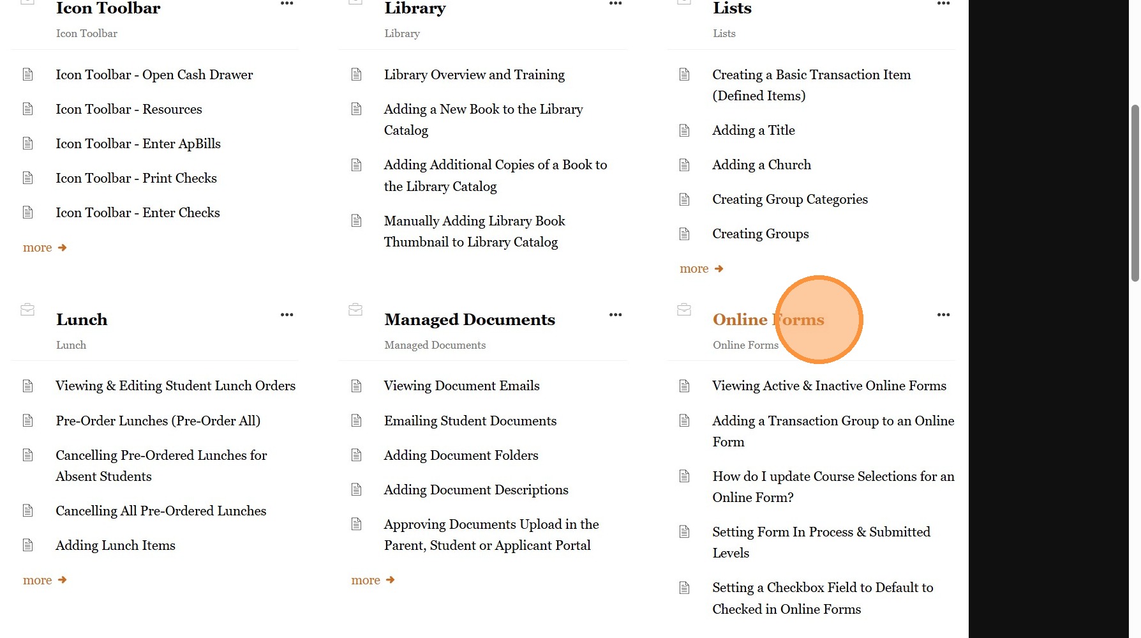Viewport: 1141px width, 638px height.
Task: Click the vertical page scrollbar thumb
Action: coord(1135,194)
